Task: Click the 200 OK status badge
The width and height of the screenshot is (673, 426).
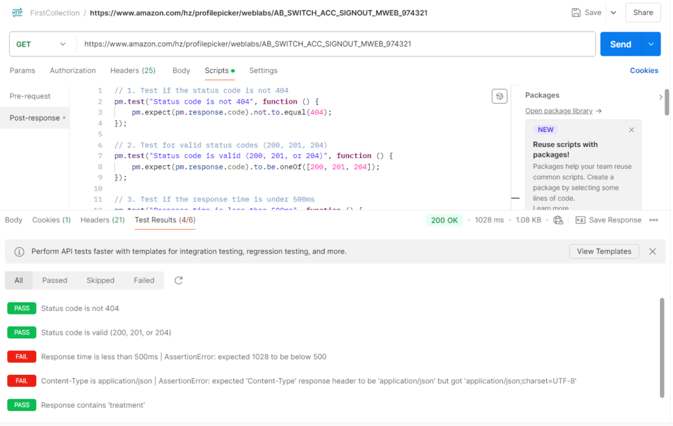Action: 444,221
